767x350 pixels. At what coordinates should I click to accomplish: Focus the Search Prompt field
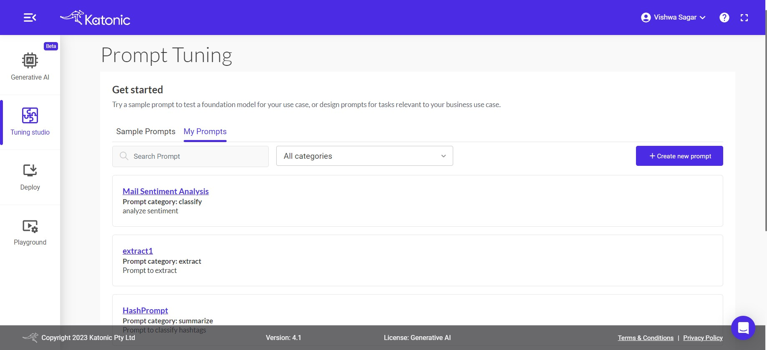point(190,156)
